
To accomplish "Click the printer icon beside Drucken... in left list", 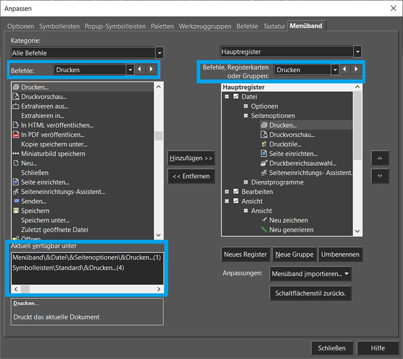I will coord(16,87).
